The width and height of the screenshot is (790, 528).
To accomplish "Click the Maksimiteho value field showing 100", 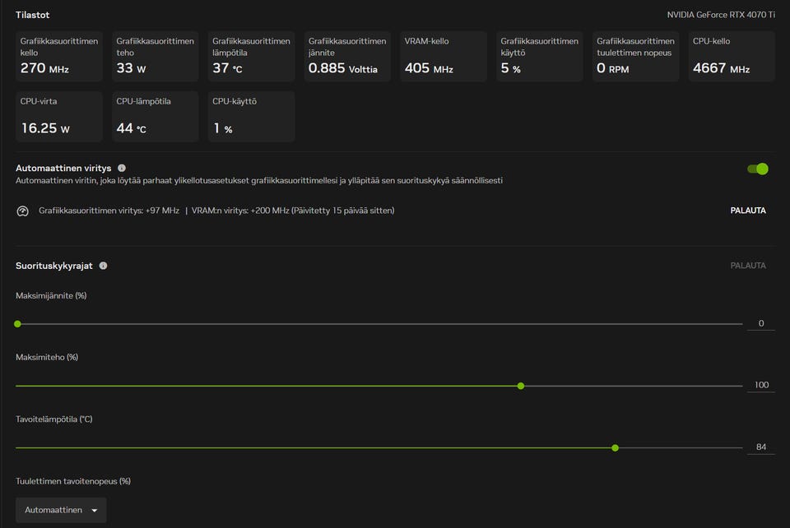I will point(761,385).
